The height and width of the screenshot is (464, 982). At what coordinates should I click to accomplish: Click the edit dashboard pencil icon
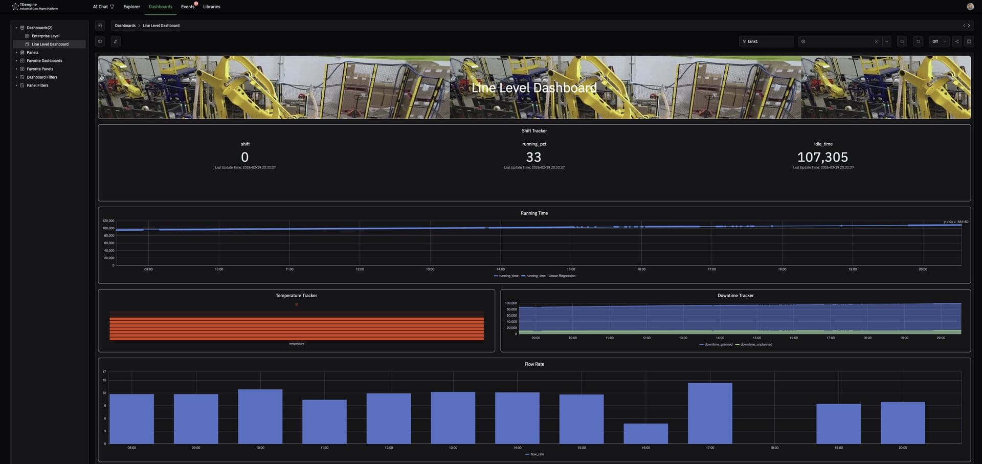116,41
